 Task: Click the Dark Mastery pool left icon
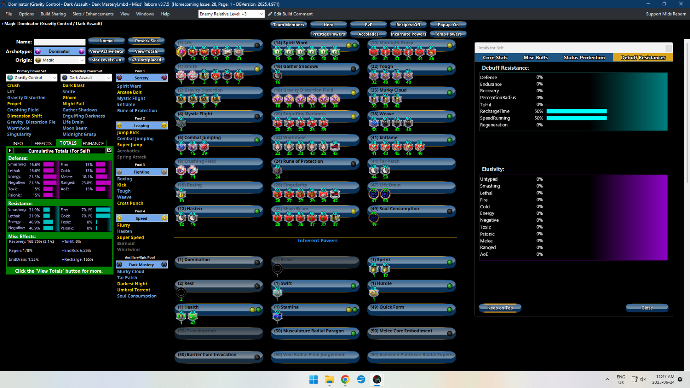tap(119, 265)
